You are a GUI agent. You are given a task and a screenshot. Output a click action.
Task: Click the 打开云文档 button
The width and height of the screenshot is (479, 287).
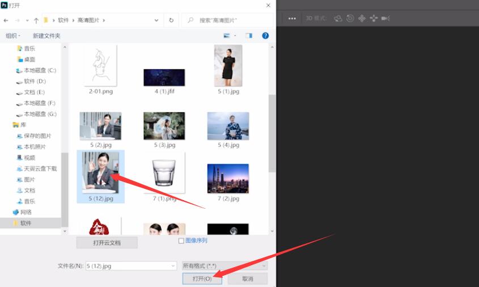pyautogui.click(x=107, y=243)
